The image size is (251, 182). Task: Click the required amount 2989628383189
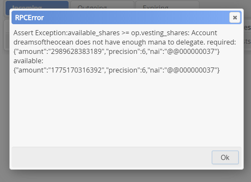pyautogui.click(x=76, y=51)
